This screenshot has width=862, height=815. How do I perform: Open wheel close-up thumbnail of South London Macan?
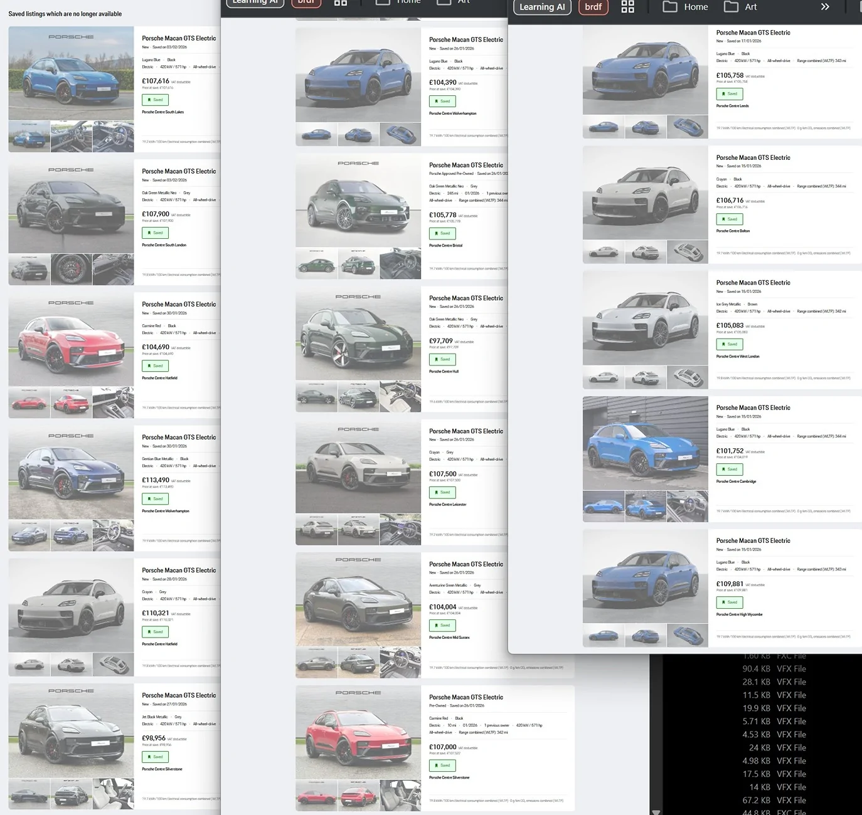tap(72, 270)
